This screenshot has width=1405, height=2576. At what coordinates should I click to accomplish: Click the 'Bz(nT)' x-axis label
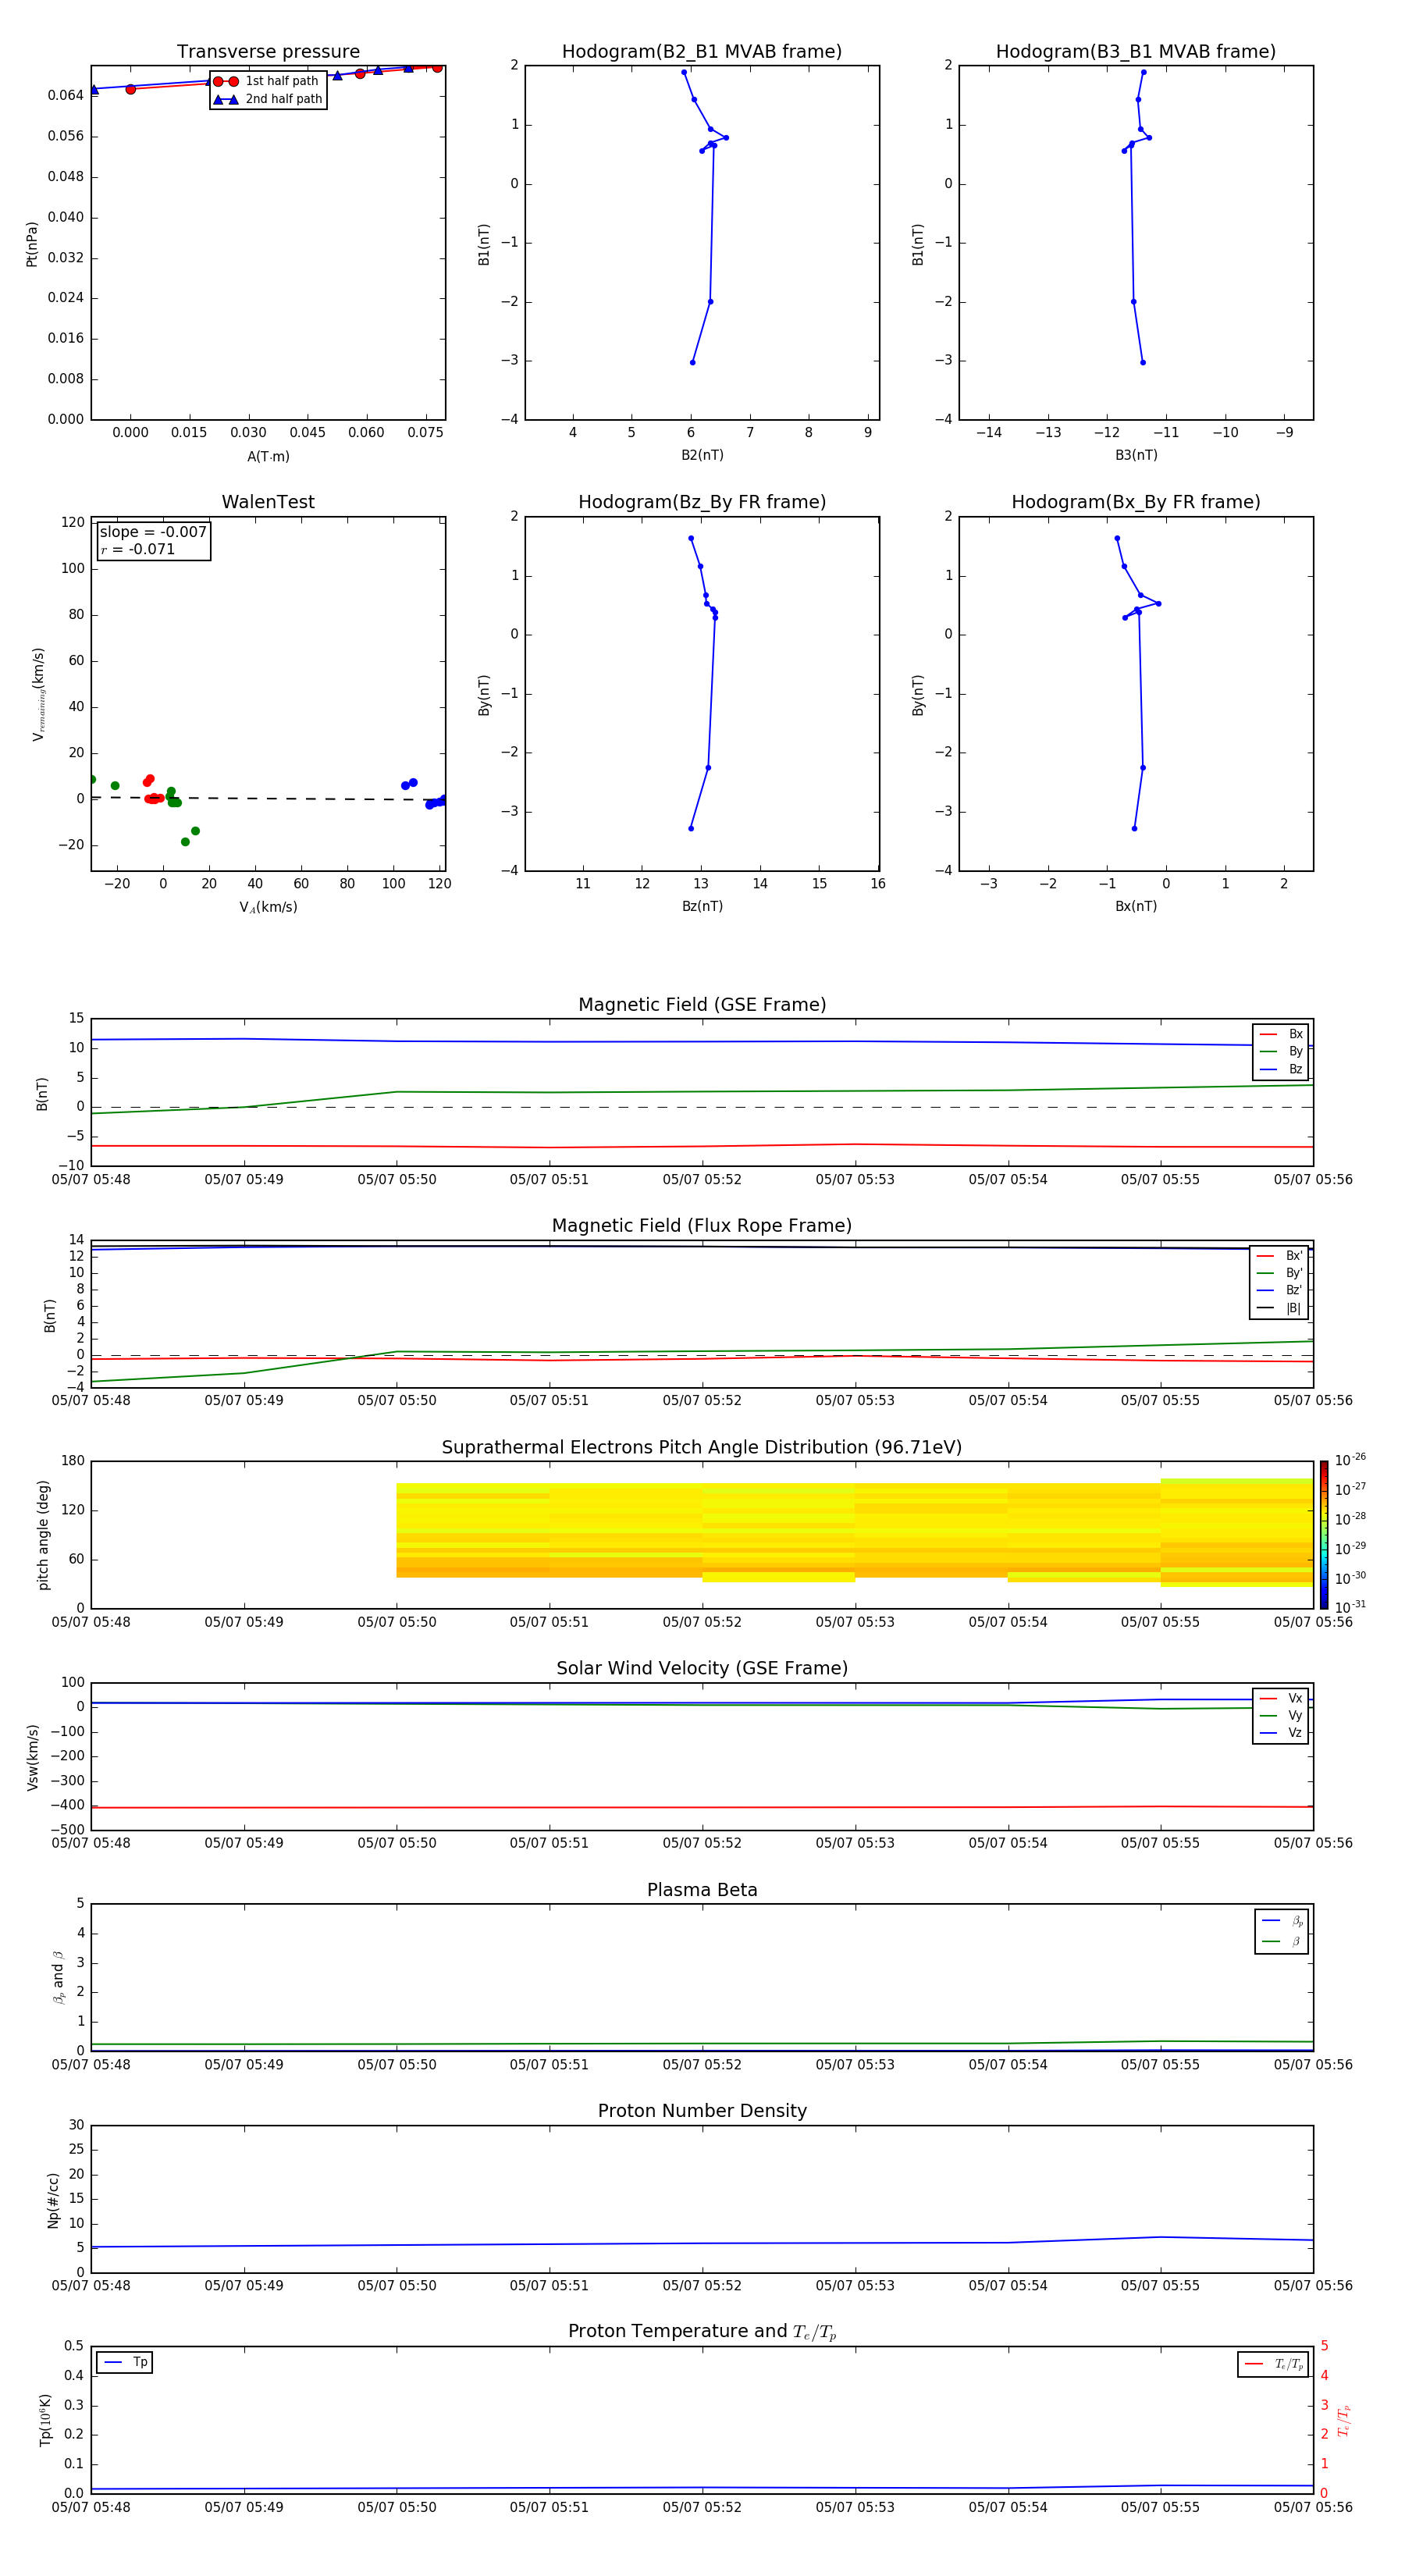click(702, 906)
